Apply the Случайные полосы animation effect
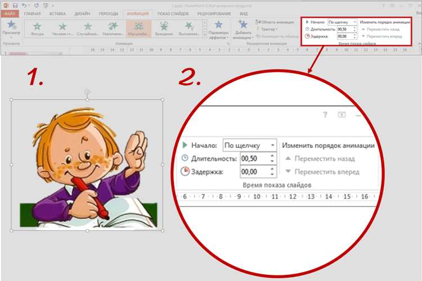The height and width of the screenshot is (281, 422). pos(88,29)
